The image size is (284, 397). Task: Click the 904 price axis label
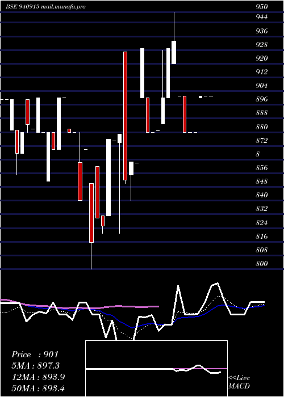[x=262, y=86]
